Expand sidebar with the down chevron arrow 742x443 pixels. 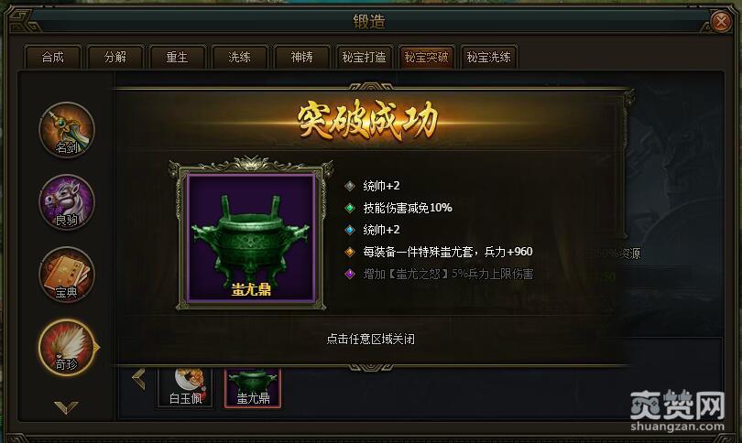tap(66, 407)
